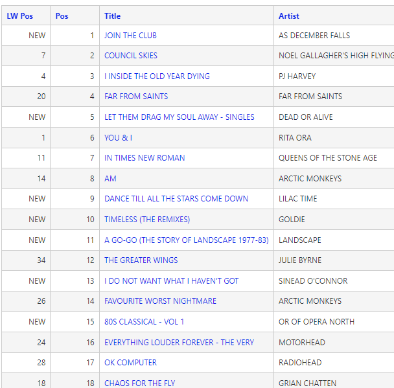Screen dimensions: 394x388
Task: Sort by the 'Artist' column header
Action: [x=289, y=16]
